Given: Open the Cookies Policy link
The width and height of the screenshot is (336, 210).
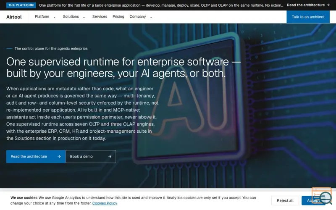Looking at the screenshot, I should [x=105, y=203].
